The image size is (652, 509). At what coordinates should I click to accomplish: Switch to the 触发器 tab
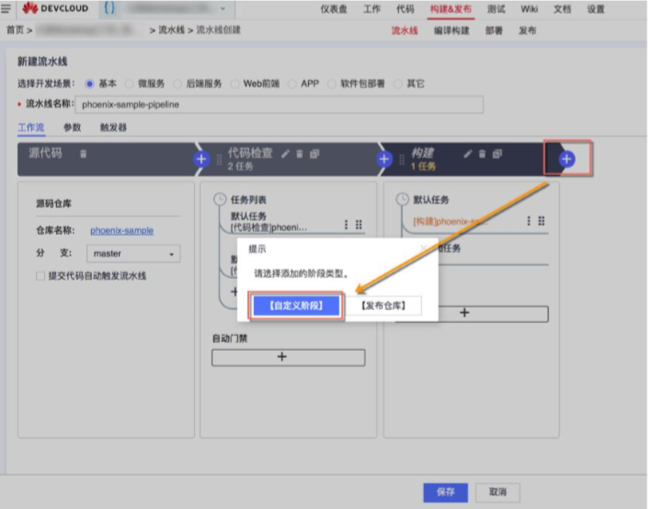(113, 127)
